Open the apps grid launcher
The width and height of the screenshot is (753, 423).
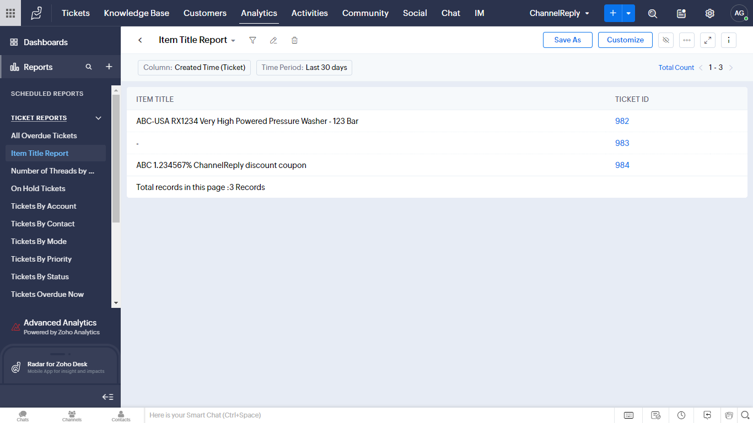tap(10, 13)
